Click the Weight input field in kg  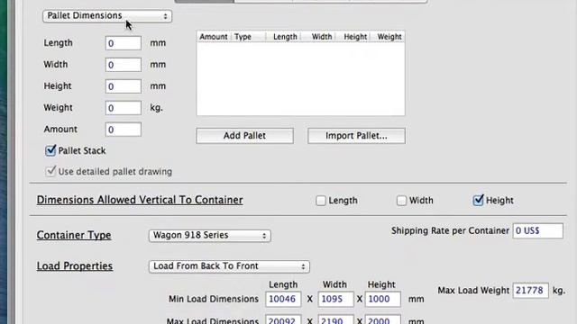[x=123, y=108]
